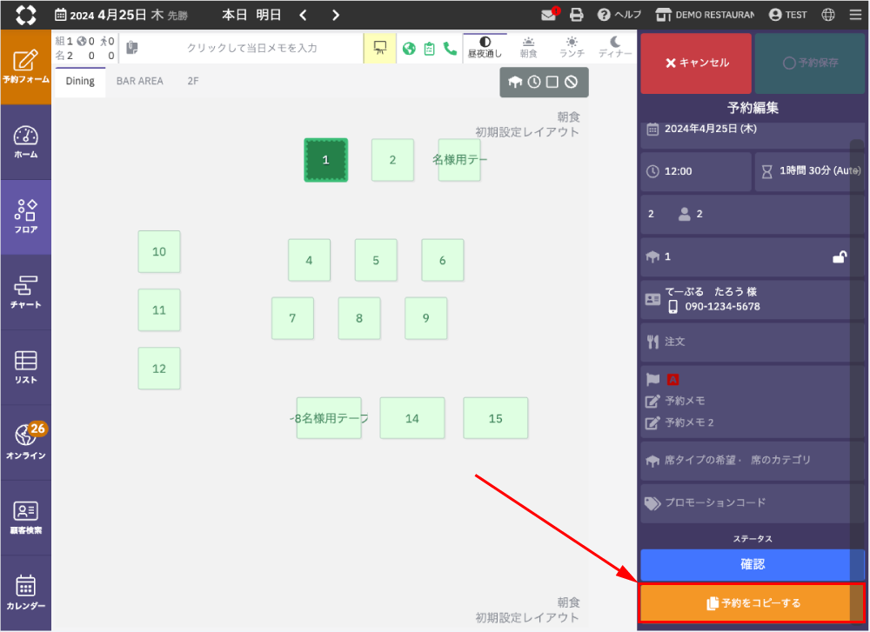Click the print icon in header
Image resolution: width=870 pixels, height=632 pixels.
coord(576,15)
